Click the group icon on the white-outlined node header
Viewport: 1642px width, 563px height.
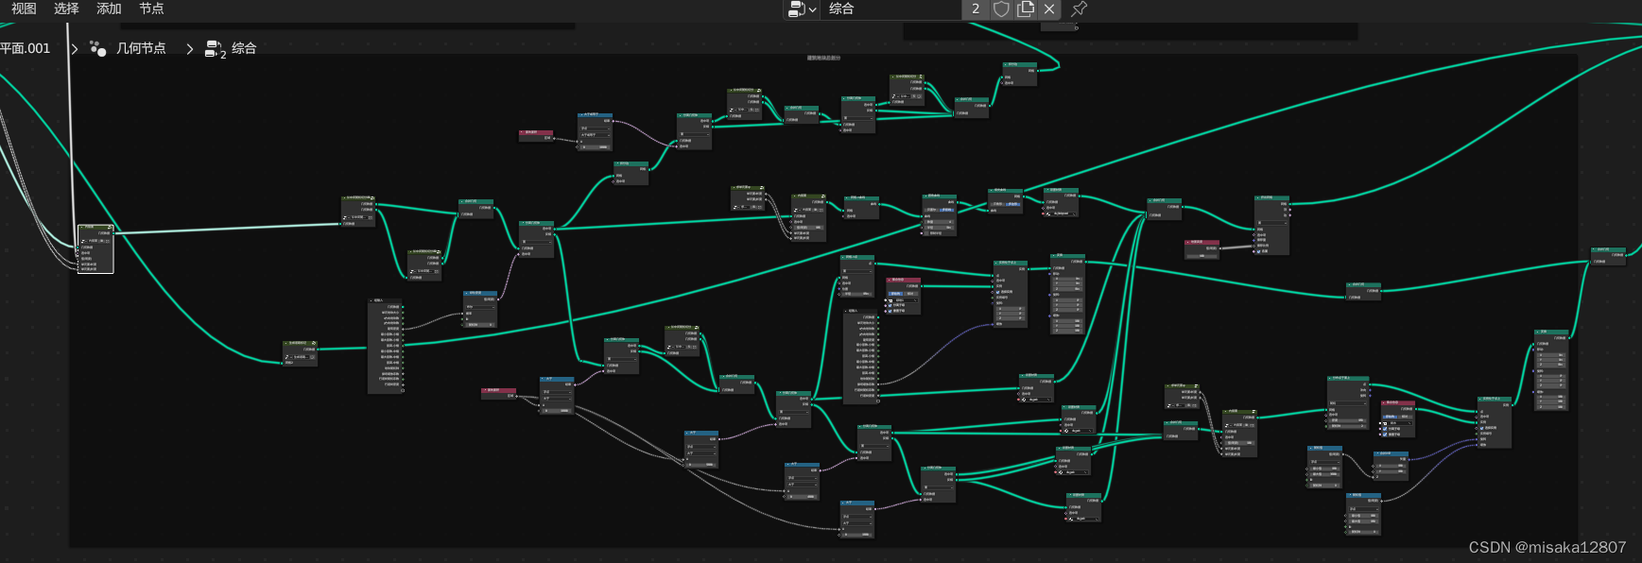click(110, 228)
